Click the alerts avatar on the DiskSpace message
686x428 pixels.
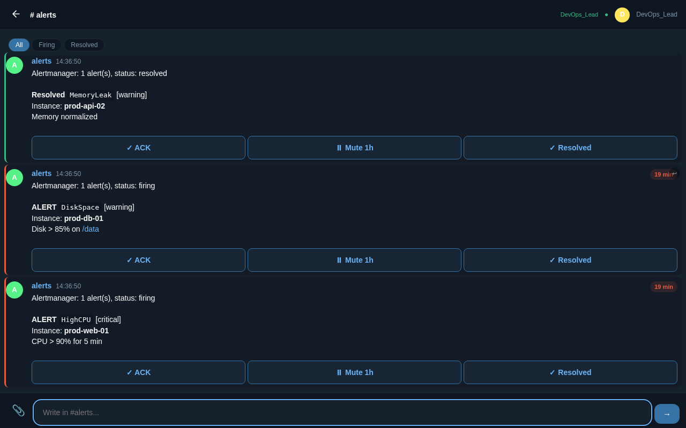click(x=14, y=178)
